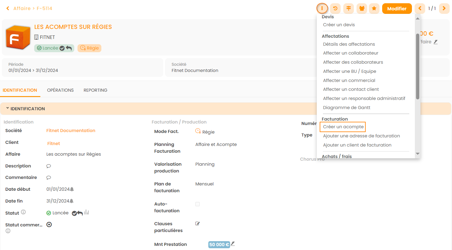452x250 pixels.
Task: Click the edit pencil next to 50 000 €
Action: pyautogui.click(x=233, y=244)
